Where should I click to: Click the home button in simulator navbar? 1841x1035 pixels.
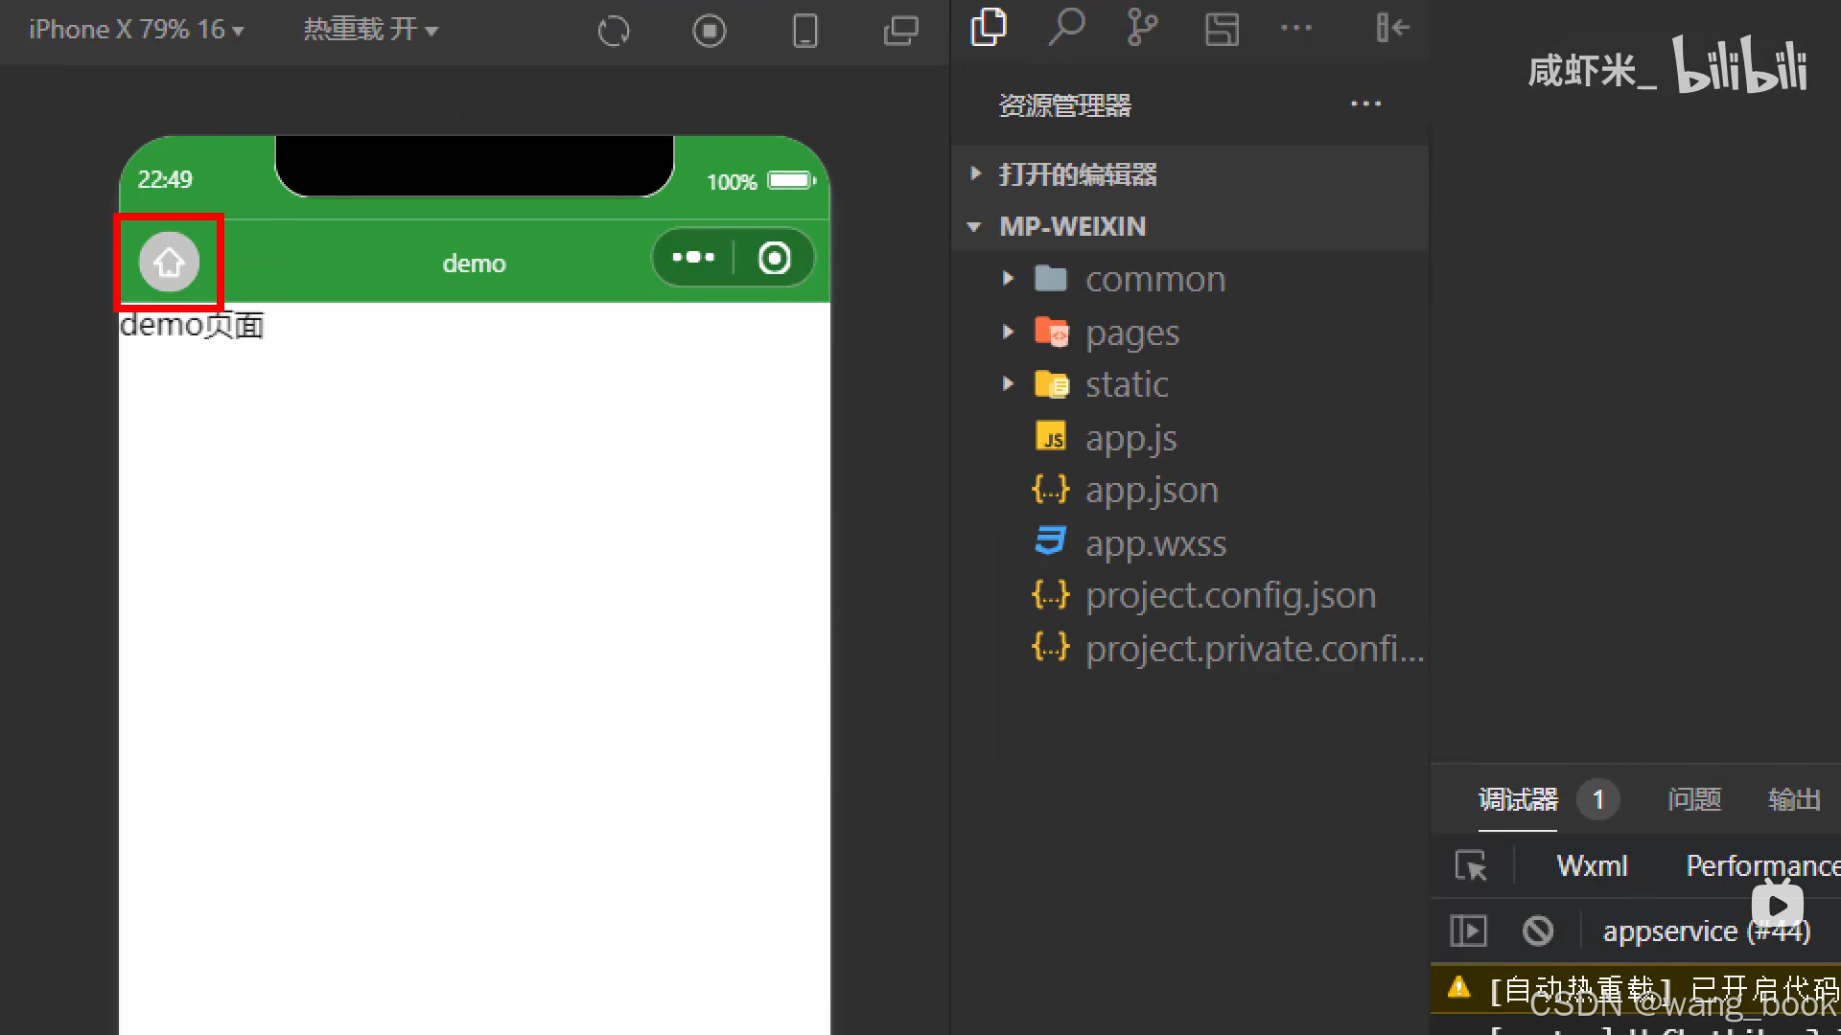pyautogui.click(x=169, y=262)
